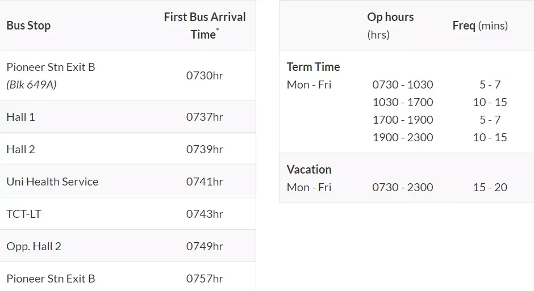Image resolution: width=534 pixels, height=291 pixels.
Task: Select the 0749hr arrival time
Action: click(x=205, y=246)
